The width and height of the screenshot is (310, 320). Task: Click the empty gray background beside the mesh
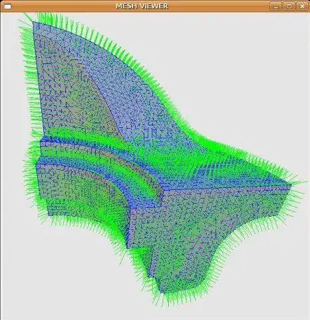point(244,67)
